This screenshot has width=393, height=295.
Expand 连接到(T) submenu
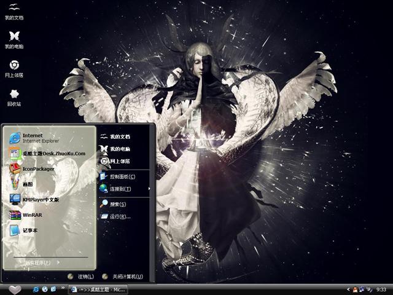tap(125, 189)
